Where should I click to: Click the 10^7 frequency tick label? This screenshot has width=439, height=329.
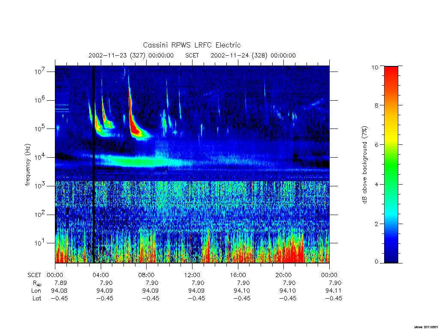coord(40,72)
